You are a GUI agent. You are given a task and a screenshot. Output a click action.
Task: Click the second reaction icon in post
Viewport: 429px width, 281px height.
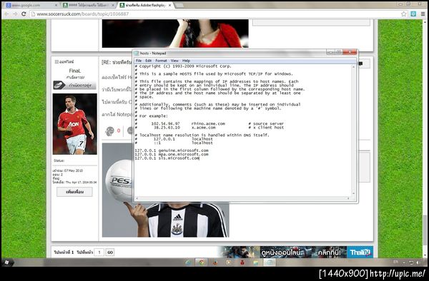(130, 131)
